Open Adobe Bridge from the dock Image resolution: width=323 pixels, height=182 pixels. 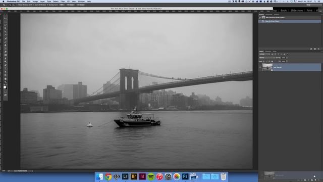134,176
